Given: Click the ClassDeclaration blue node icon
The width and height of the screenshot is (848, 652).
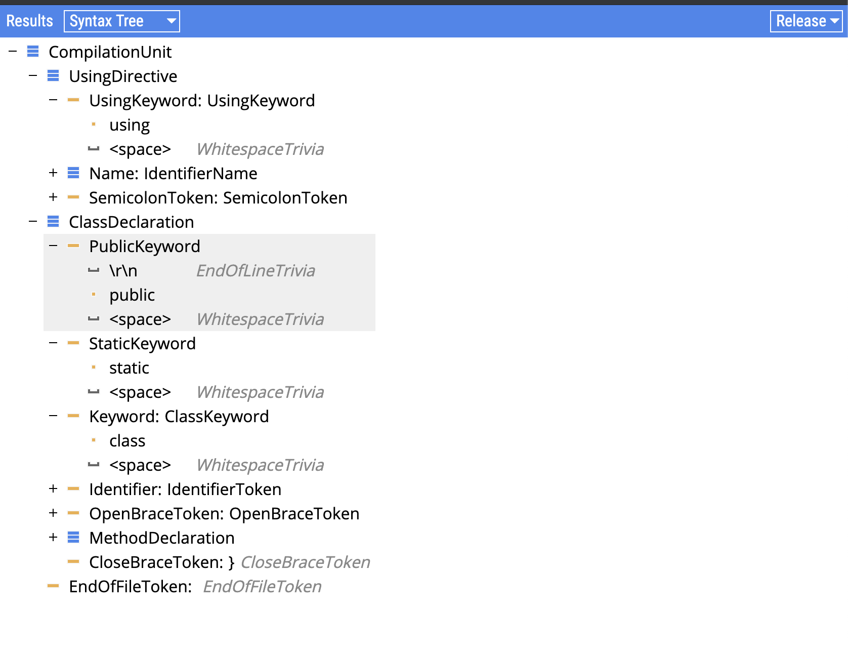Looking at the screenshot, I should click(53, 221).
